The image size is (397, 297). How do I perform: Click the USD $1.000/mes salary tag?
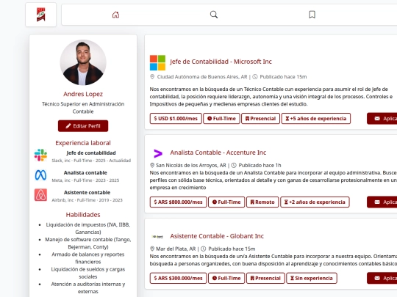pyautogui.click(x=176, y=119)
